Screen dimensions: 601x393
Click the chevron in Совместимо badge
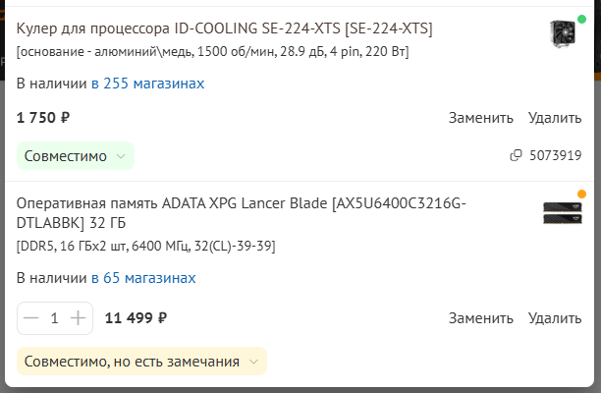121,156
